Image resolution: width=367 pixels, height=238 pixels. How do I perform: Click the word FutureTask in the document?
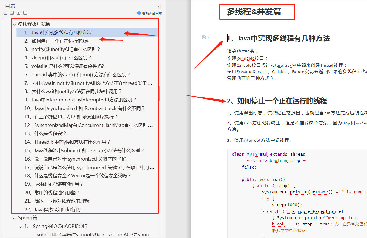(281, 65)
